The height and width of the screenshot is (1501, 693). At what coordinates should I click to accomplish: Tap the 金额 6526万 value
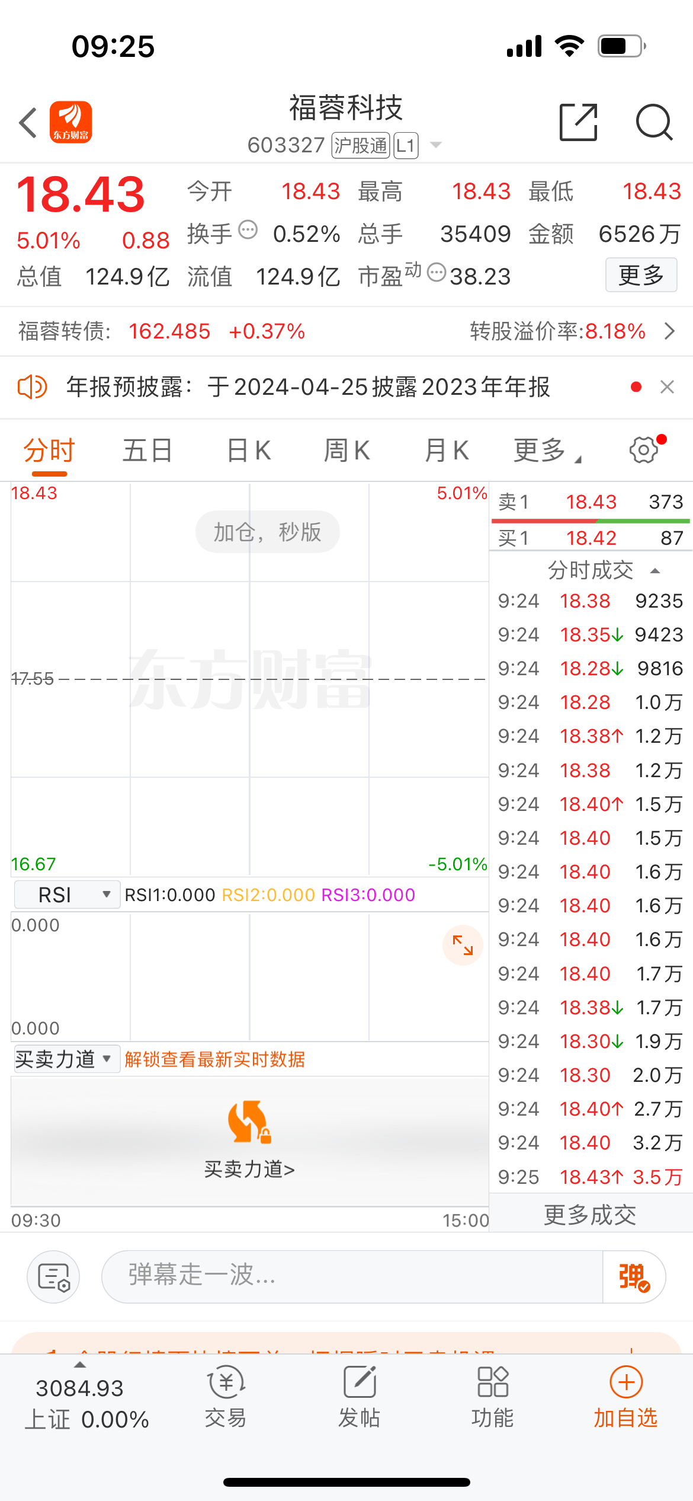coord(640,234)
